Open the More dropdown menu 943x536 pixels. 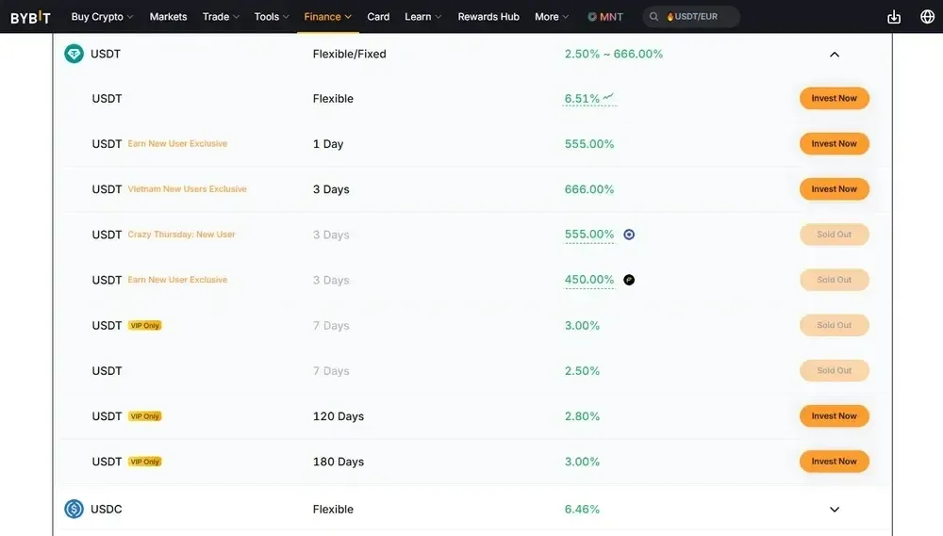click(x=552, y=17)
